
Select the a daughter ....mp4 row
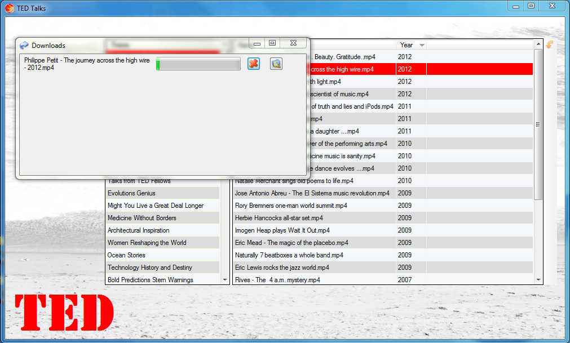(421, 131)
